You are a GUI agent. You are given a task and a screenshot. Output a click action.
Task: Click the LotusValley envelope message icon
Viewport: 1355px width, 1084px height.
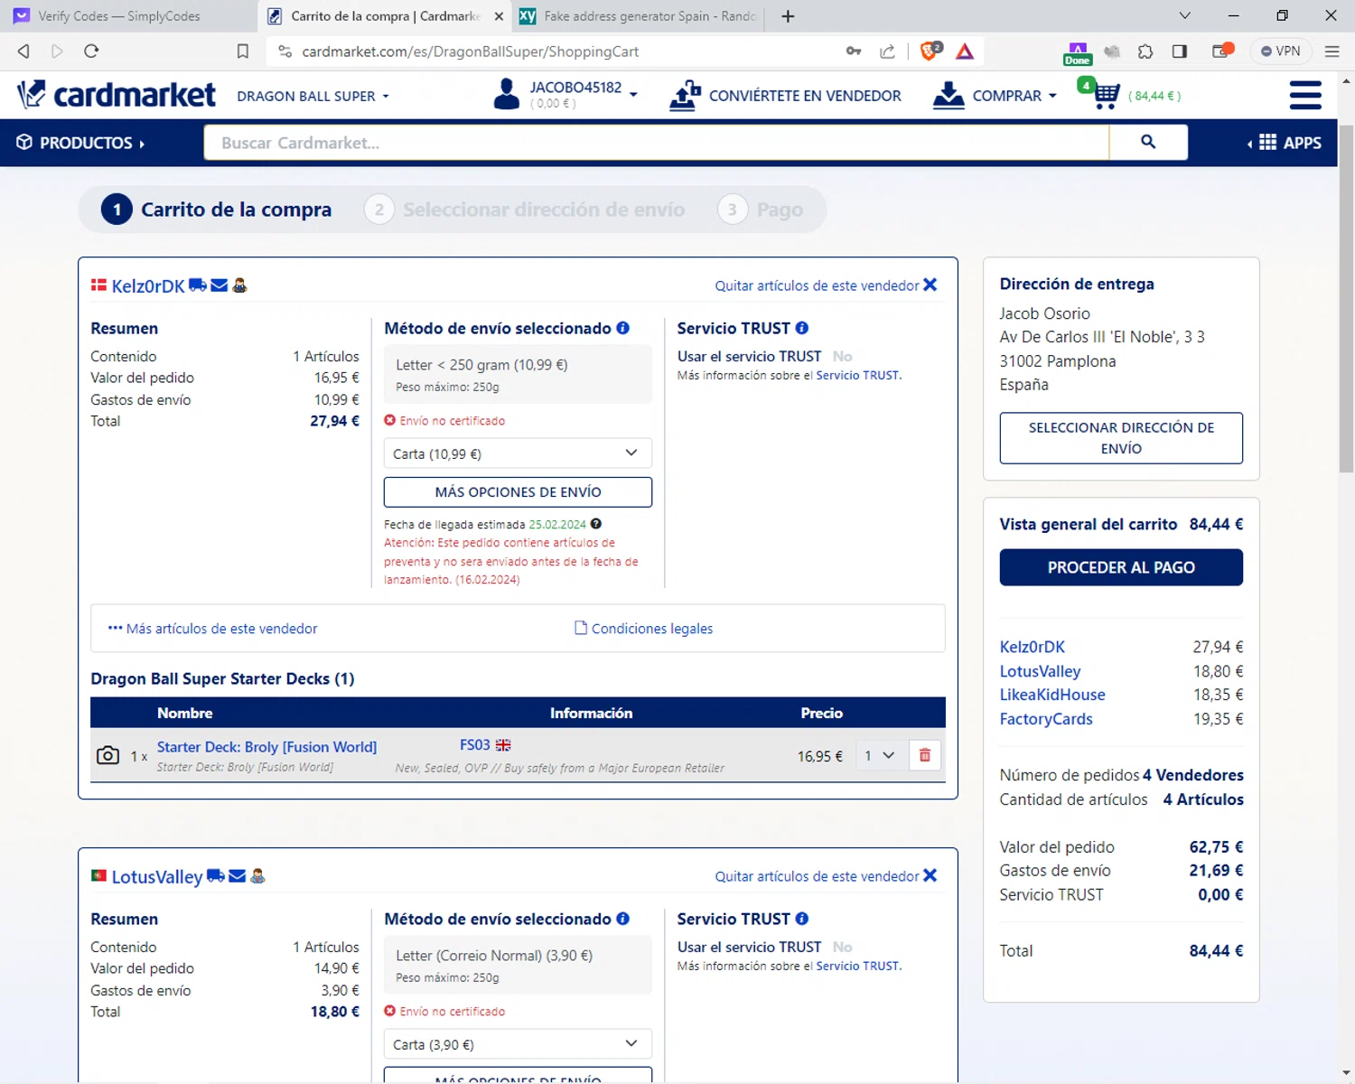point(238,875)
